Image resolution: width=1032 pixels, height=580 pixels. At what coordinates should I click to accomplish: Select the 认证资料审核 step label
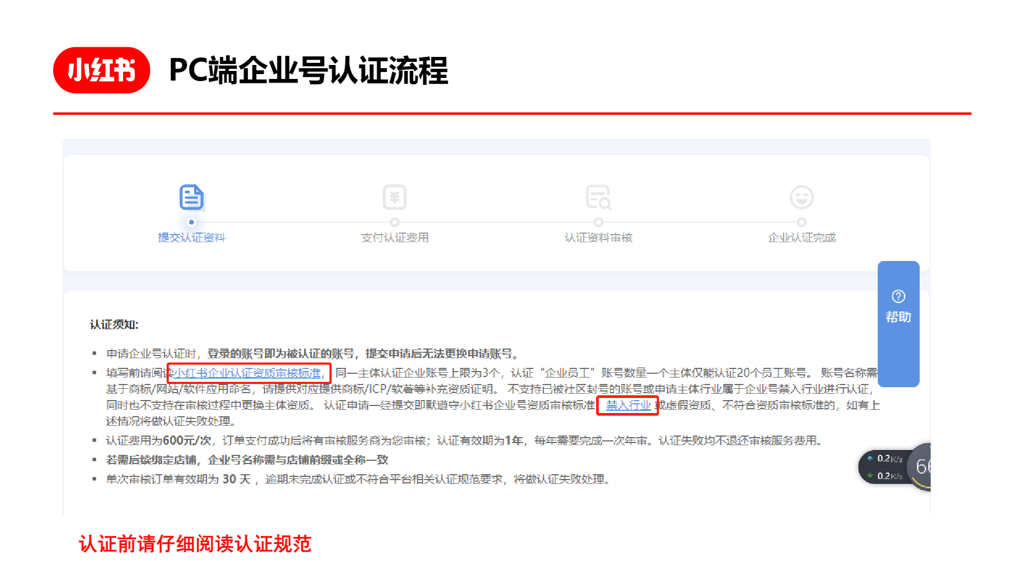click(x=598, y=237)
